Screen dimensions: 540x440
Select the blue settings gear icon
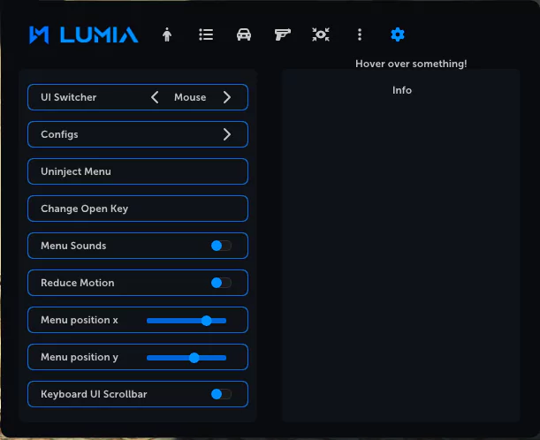[398, 34]
